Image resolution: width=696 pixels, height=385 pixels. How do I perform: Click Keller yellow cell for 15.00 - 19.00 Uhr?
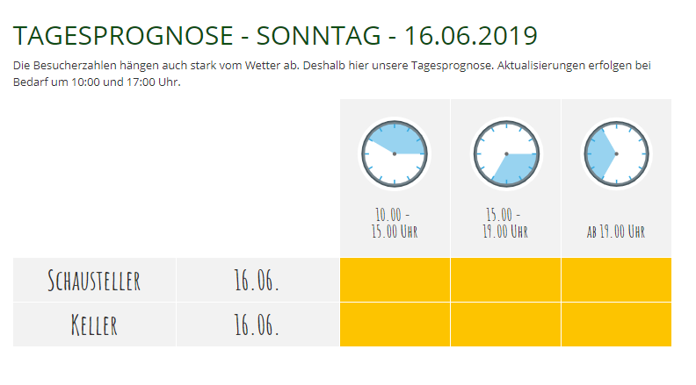(505, 324)
